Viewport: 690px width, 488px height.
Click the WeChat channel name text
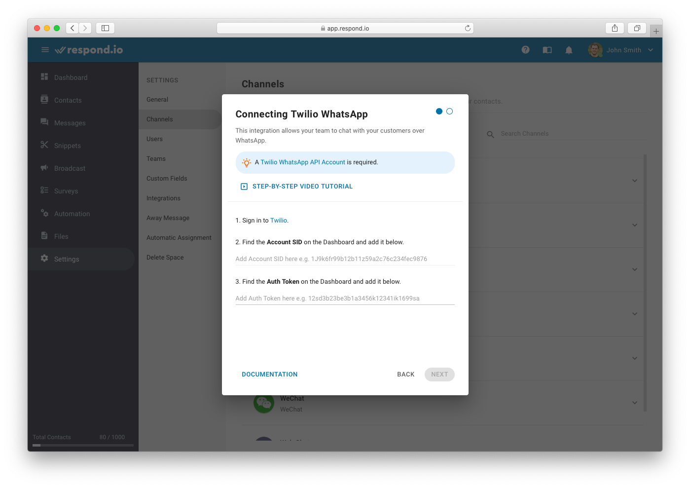point(292,398)
